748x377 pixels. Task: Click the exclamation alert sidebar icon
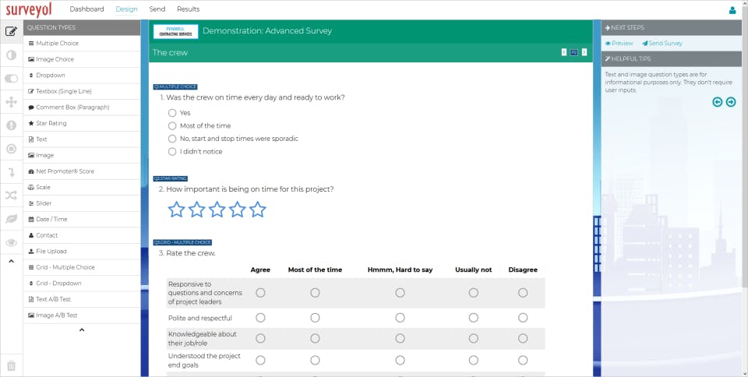12,125
